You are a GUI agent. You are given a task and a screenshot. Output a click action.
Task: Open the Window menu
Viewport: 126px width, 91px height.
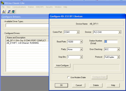58,7
